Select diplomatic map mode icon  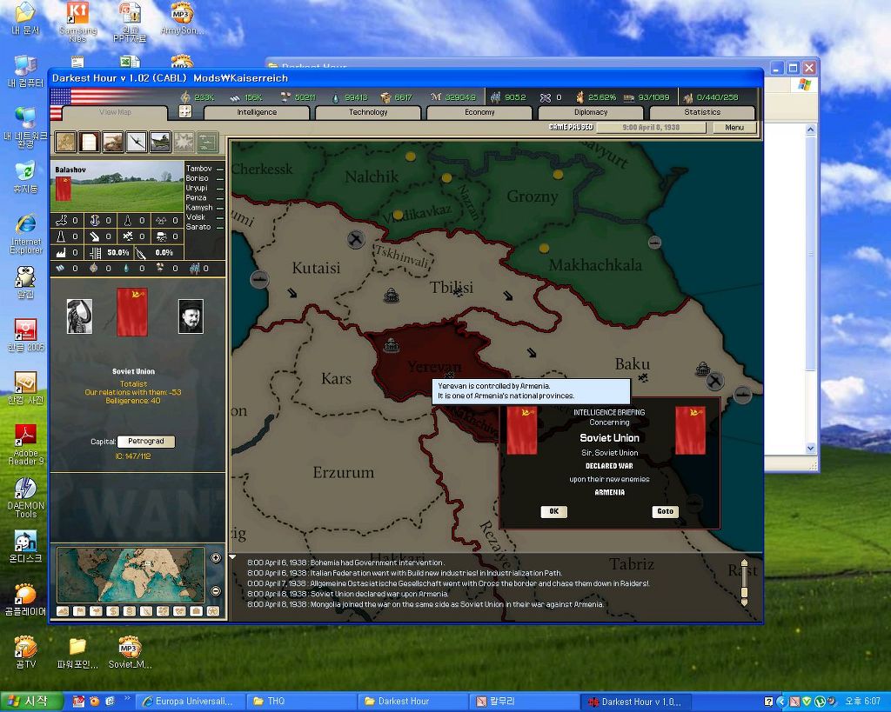pyautogui.click(x=179, y=611)
